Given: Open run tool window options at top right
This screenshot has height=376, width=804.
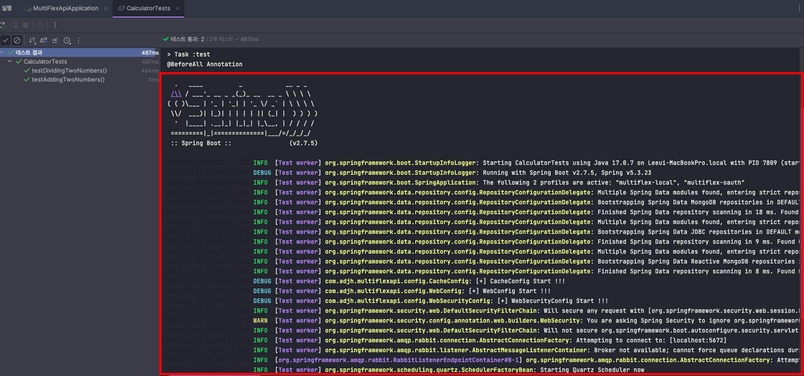Looking at the screenshot, I should (x=799, y=8).
